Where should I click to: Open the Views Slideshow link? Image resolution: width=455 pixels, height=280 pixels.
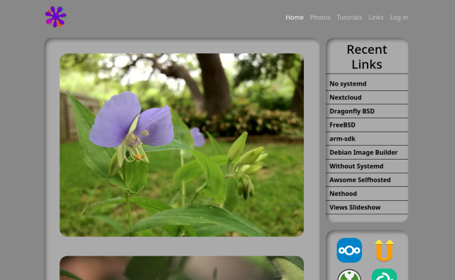355,207
